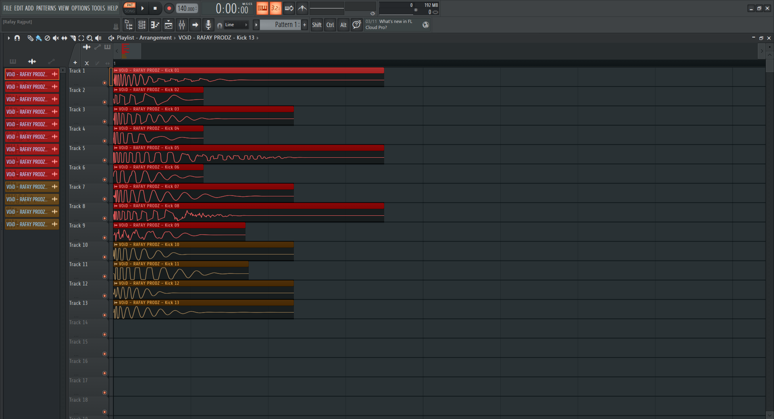Image resolution: width=774 pixels, height=419 pixels.
Task: Open the playlist options arrow menu
Action: (x=8, y=38)
